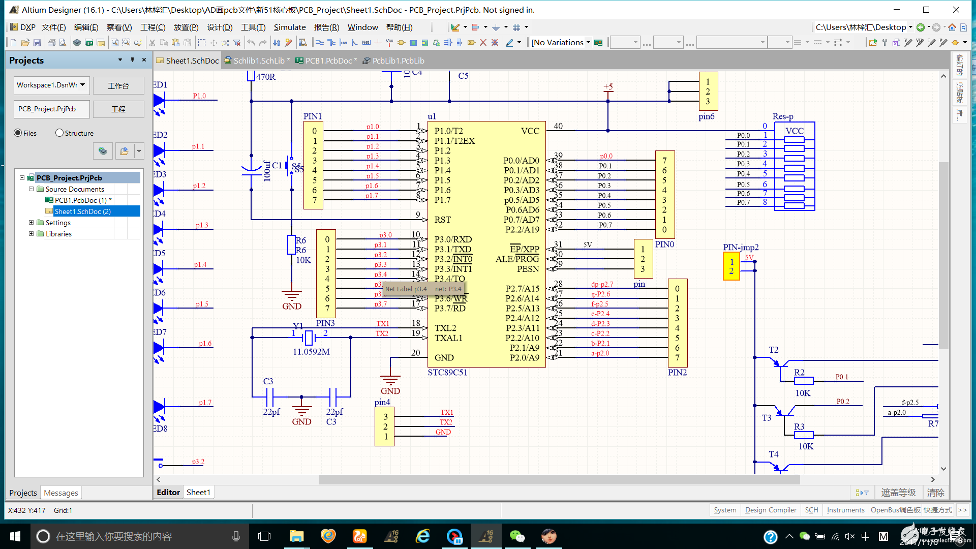The height and width of the screenshot is (549, 976).
Task: Place a VCC power port
Action: (x=389, y=43)
